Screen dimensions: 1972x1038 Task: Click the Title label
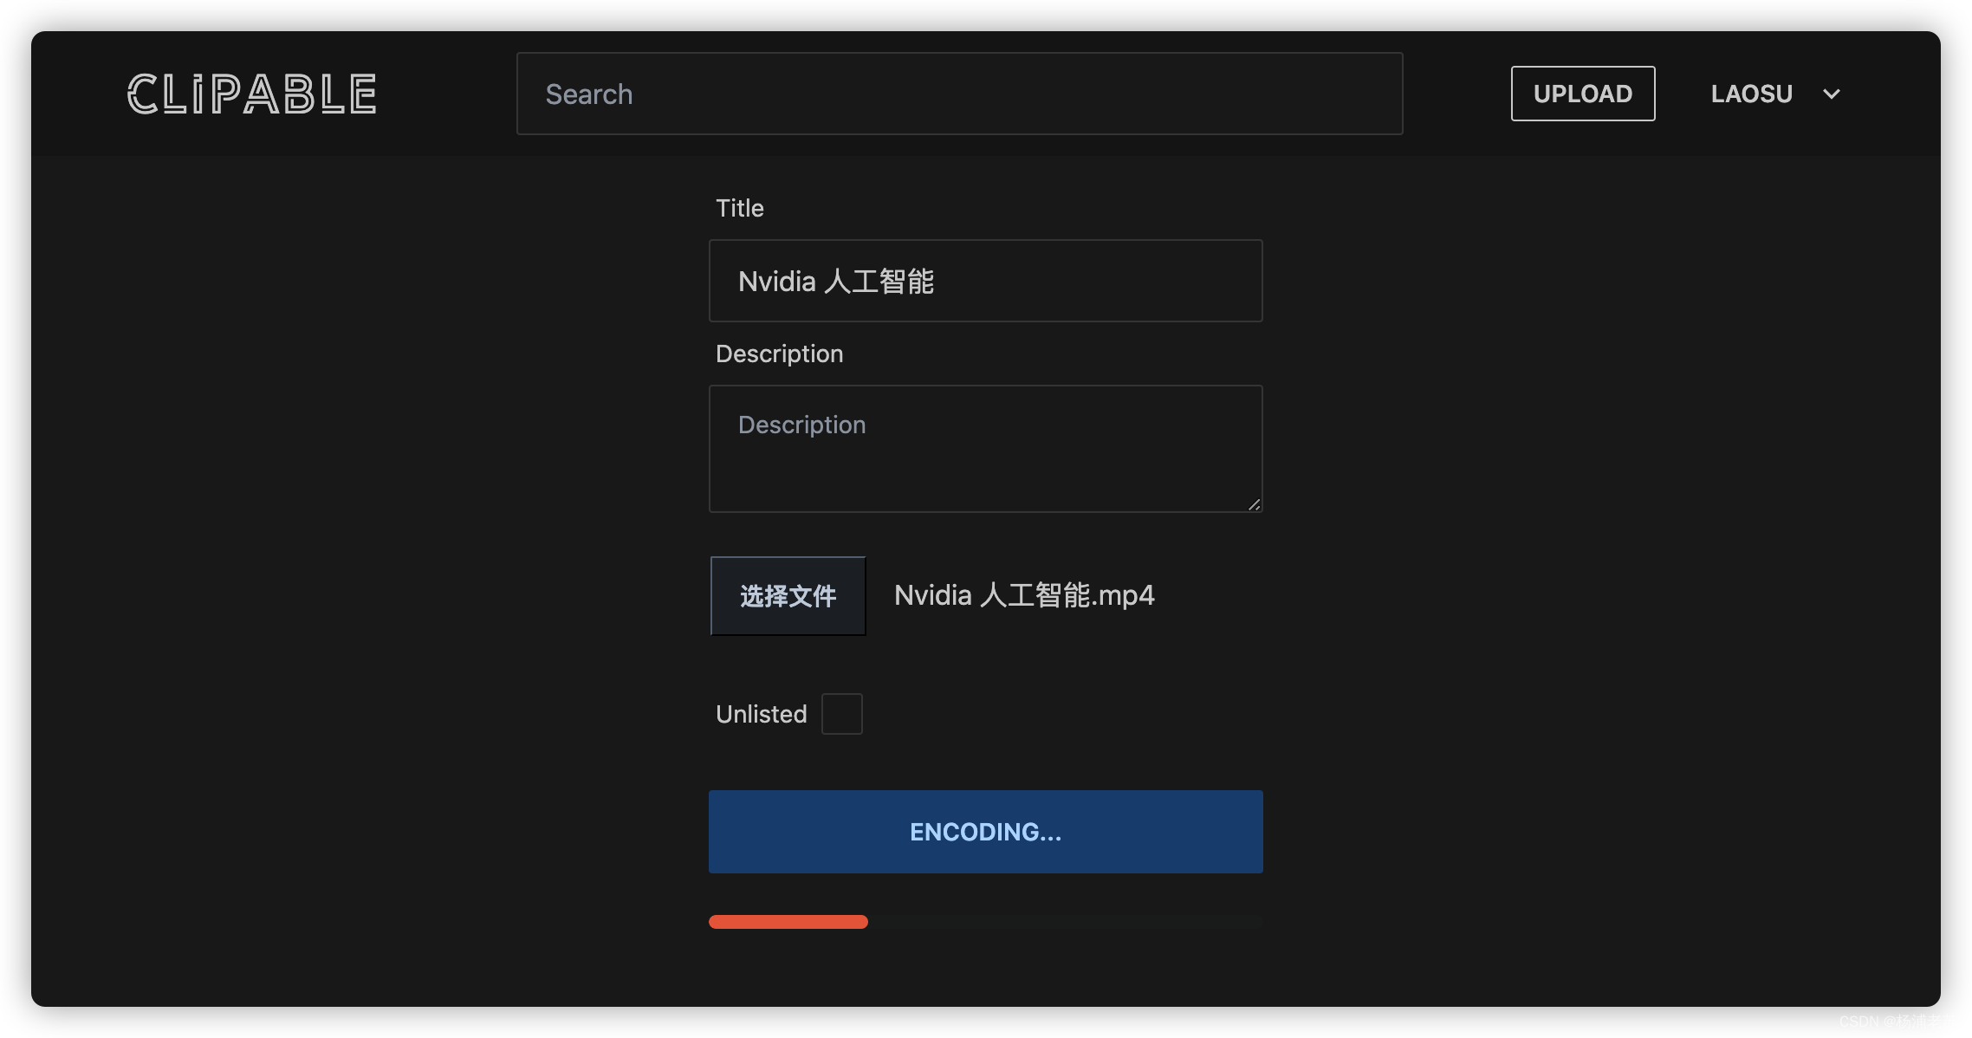[739, 208]
